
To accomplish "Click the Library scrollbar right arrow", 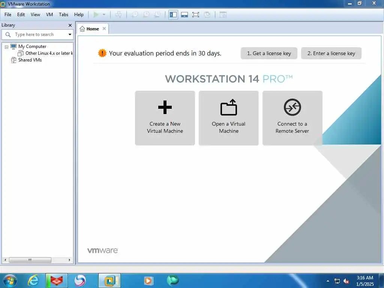I will pos(69,260).
